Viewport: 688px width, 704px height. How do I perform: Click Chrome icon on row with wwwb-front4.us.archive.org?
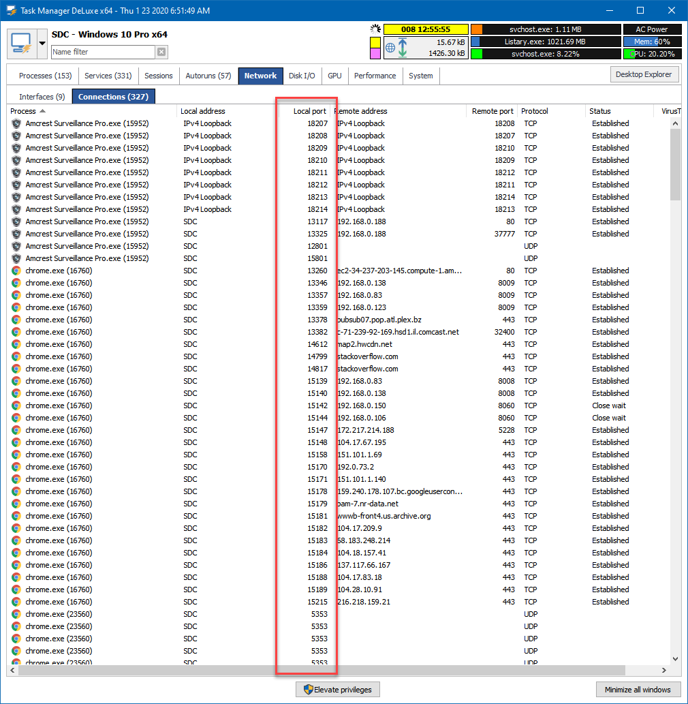(x=16, y=517)
